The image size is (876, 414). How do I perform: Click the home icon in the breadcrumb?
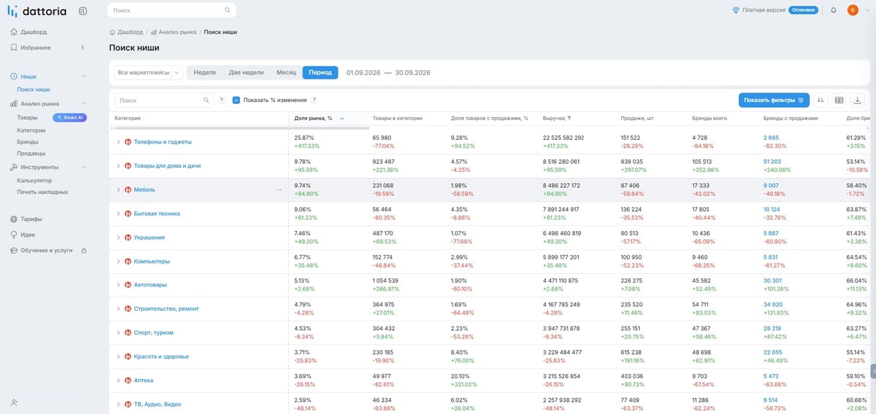pyautogui.click(x=112, y=32)
